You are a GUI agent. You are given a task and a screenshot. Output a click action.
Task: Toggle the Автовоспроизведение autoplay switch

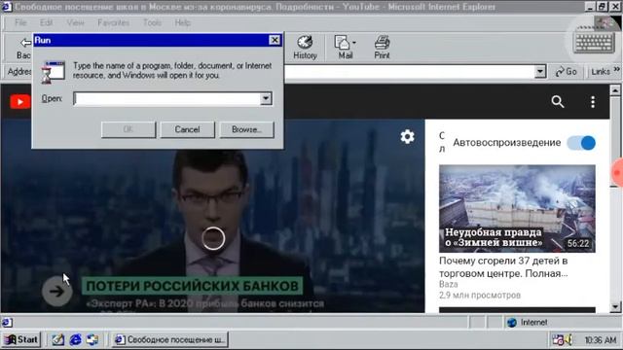click(581, 143)
